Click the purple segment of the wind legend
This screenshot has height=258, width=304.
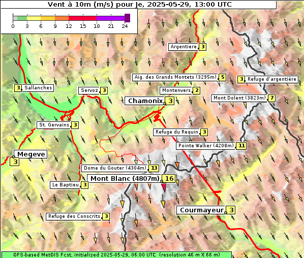110,18
